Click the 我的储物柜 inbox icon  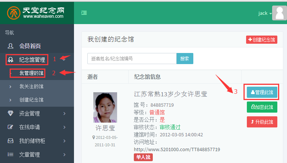click(11, 141)
